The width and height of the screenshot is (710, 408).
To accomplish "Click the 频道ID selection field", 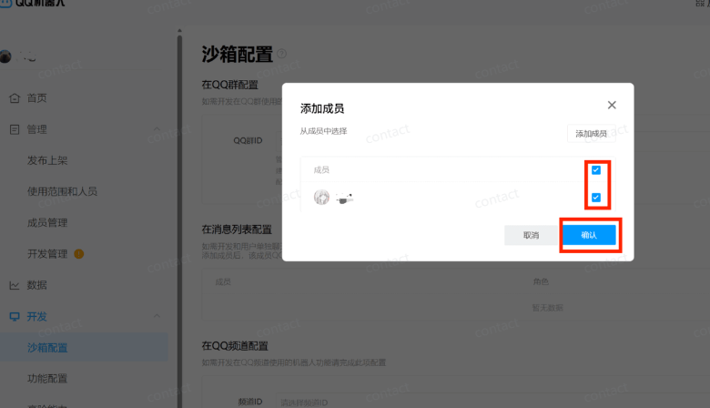I will tap(492, 402).
